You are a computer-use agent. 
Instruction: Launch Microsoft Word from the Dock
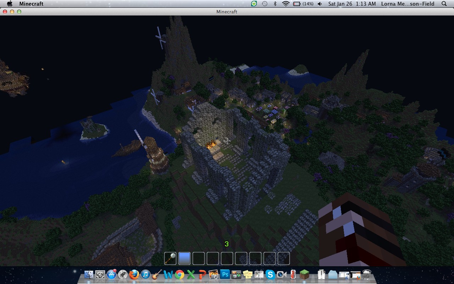(x=167, y=274)
